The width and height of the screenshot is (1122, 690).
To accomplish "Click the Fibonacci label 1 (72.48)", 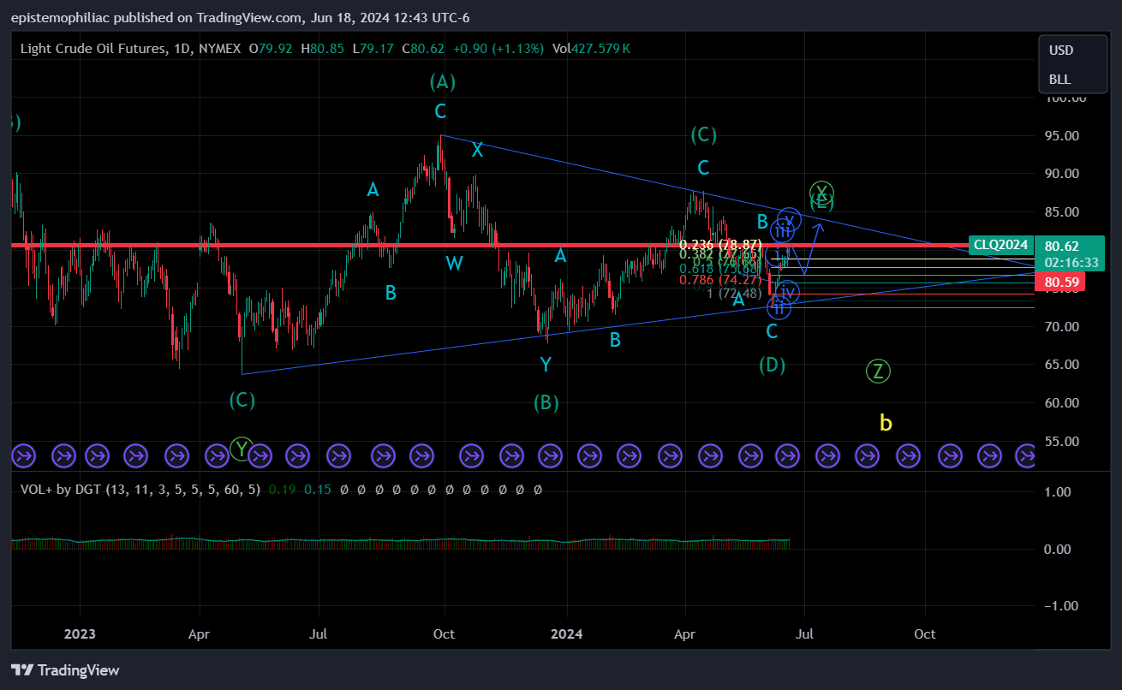I will pos(732,294).
